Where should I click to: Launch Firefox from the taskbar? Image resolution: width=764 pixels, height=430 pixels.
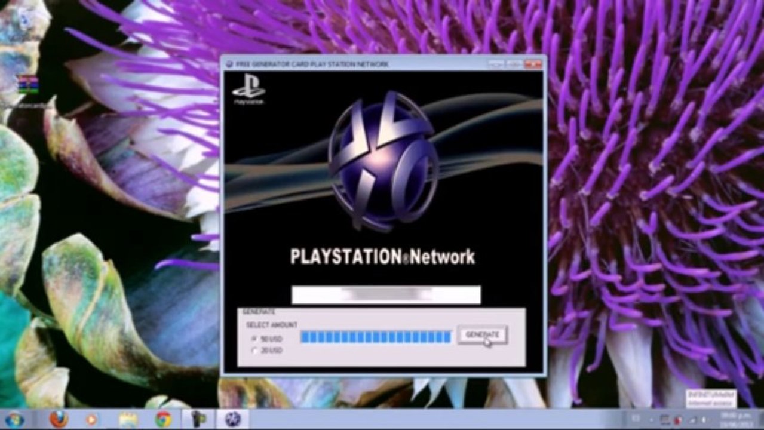coord(59,419)
